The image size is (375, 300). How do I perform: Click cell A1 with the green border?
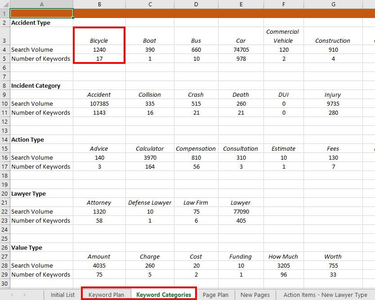point(41,13)
